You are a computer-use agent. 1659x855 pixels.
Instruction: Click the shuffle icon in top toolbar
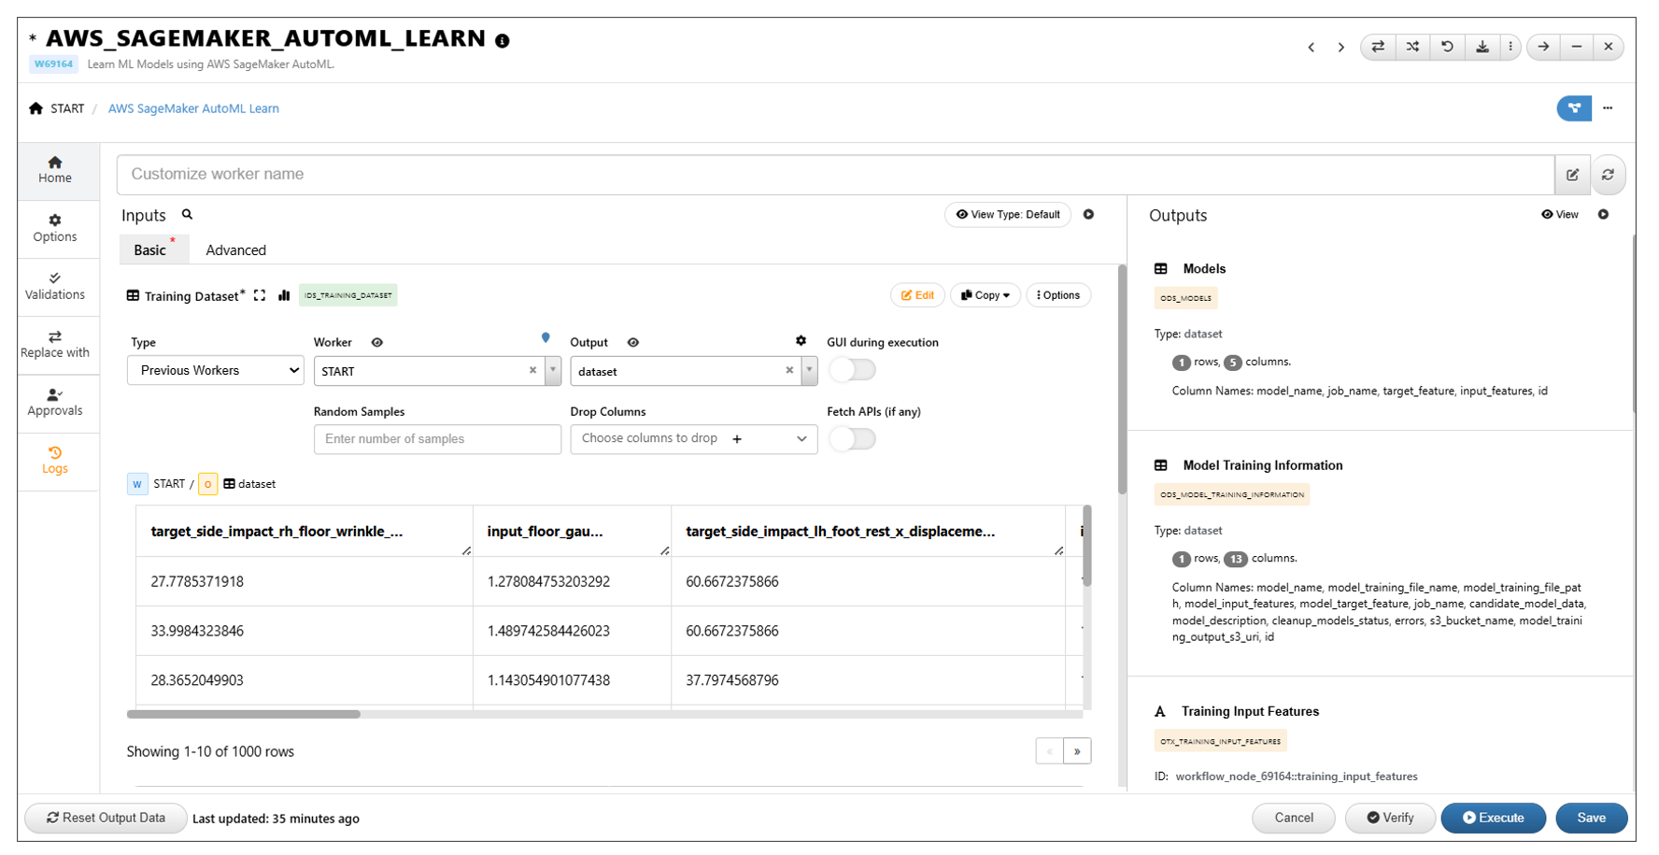coord(1412,47)
